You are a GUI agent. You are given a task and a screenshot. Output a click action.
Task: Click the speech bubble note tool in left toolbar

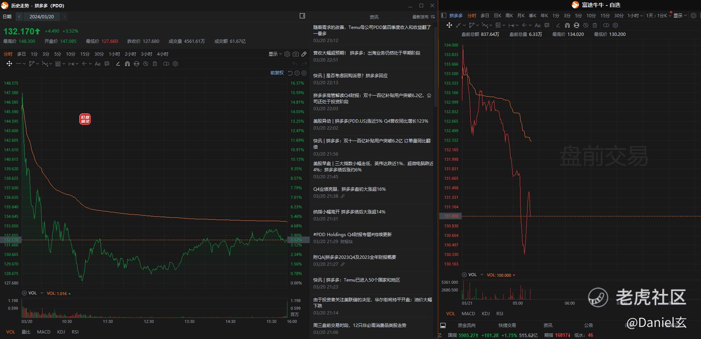coord(107,64)
